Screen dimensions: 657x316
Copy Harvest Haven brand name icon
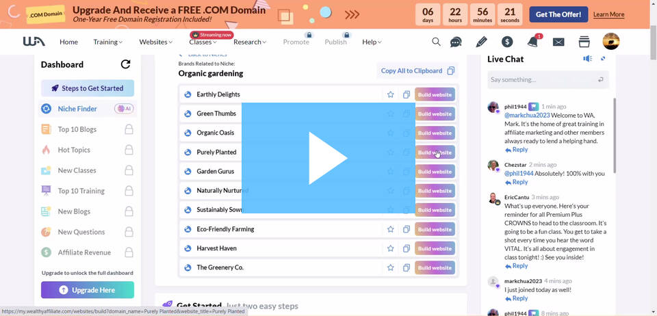coord(406,248)
